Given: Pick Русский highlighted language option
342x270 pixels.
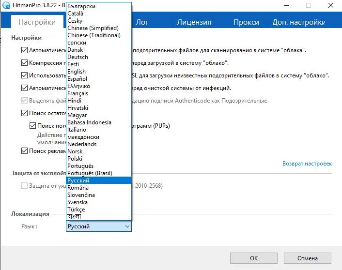Looking at the screenshot, I should click(78, 180).
